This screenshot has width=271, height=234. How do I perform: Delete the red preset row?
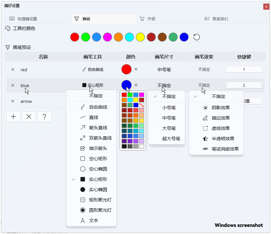coord(13,70)
